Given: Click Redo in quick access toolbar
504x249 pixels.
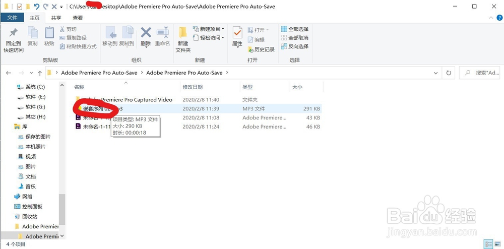Looking at the screenshot, I should point(46,7).
